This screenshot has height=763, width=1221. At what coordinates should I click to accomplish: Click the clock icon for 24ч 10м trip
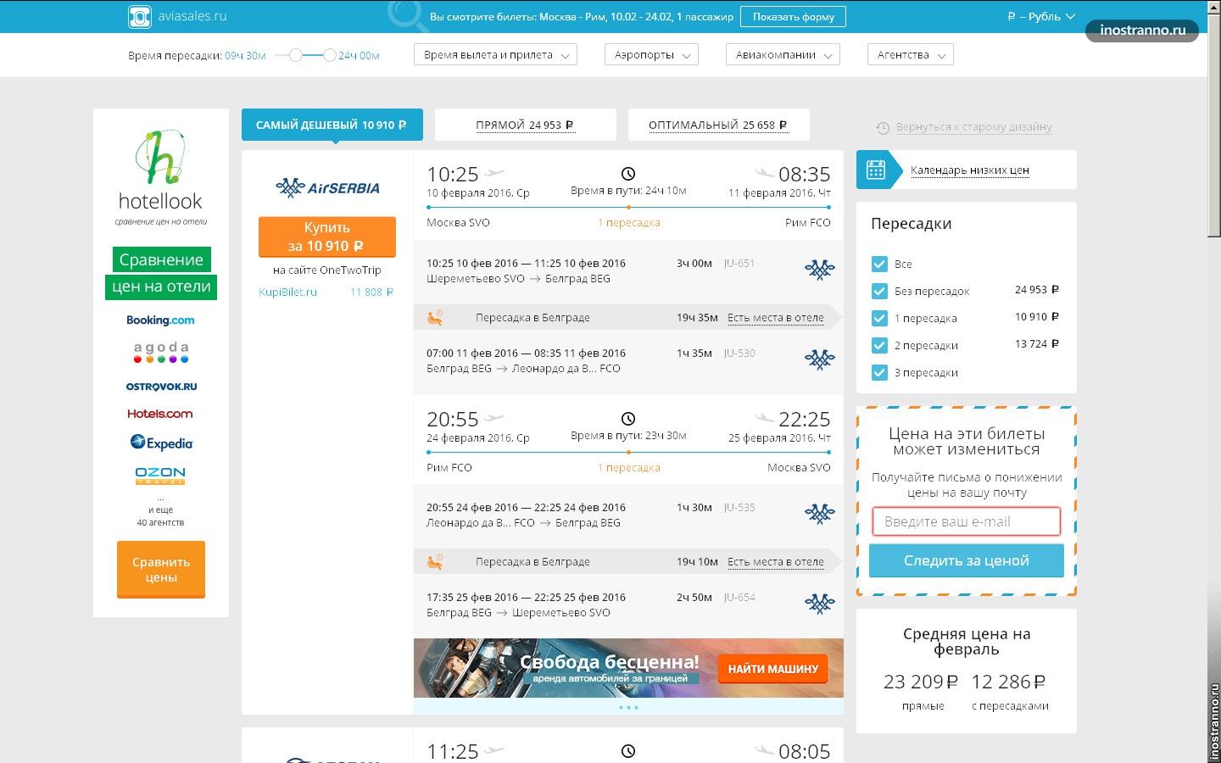[628, 174]
